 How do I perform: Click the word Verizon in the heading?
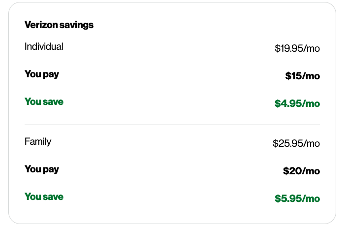(x=40, y=25)
